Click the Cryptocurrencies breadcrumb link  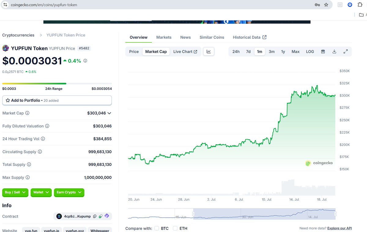pos(18,35)
